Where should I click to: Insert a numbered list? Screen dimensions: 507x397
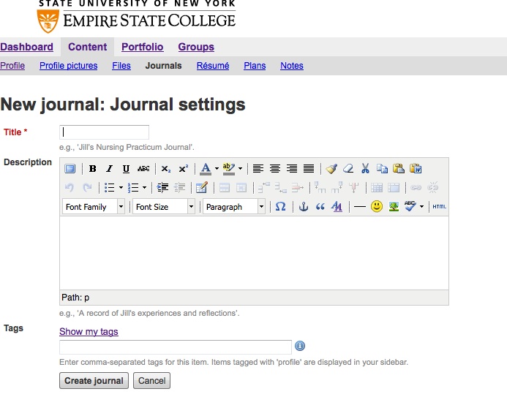tap(133, 188)
